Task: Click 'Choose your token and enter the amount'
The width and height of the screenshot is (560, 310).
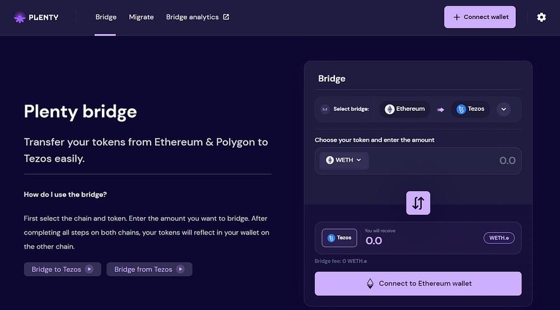Action: click(374, 140)
